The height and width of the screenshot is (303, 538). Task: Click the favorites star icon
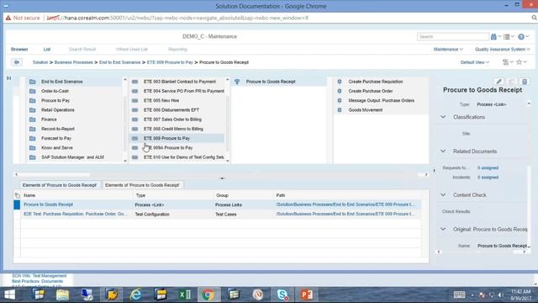pyautogui.click(x=520, y=62)
